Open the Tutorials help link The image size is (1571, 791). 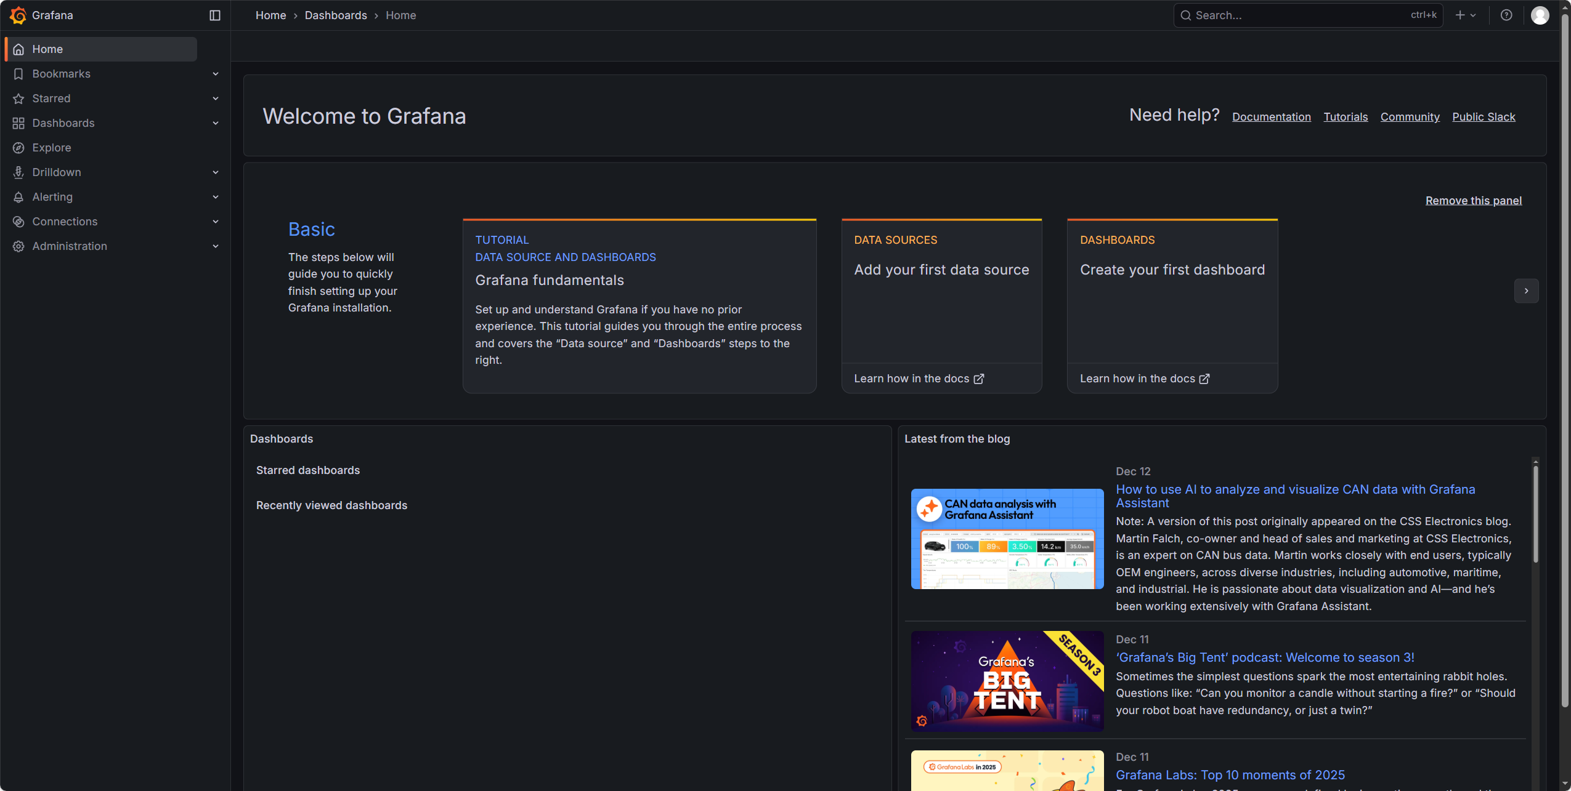[1346, 117]
